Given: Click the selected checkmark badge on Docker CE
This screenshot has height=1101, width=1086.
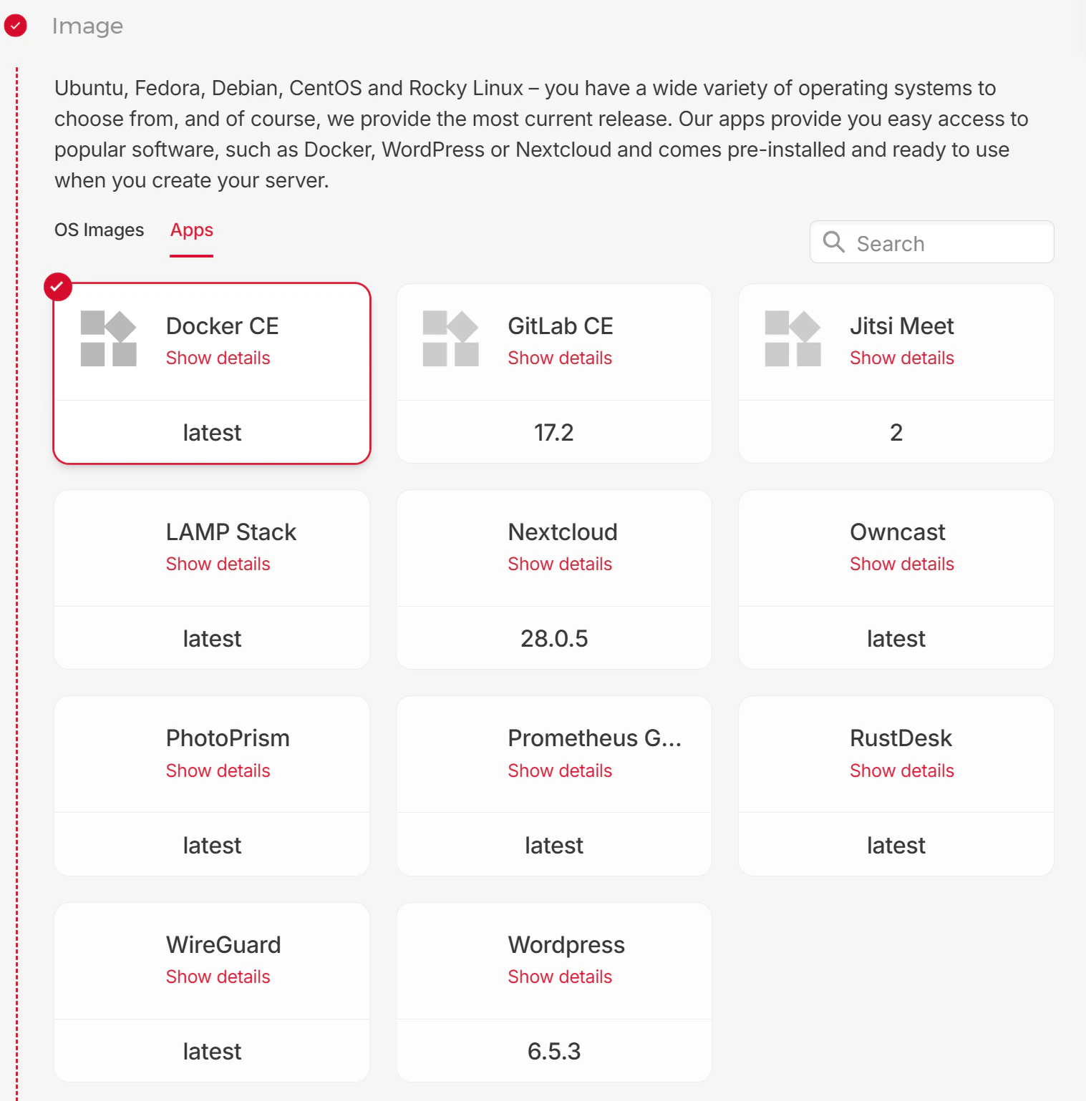Looking at the screenshot, I should [x=57, y=287].
